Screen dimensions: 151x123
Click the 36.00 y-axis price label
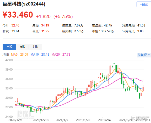point(9,79)
